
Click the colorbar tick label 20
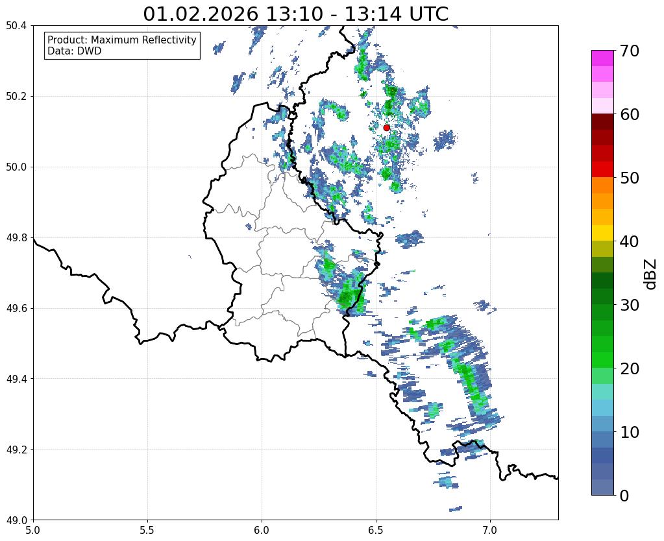click(x=630, y=368)
